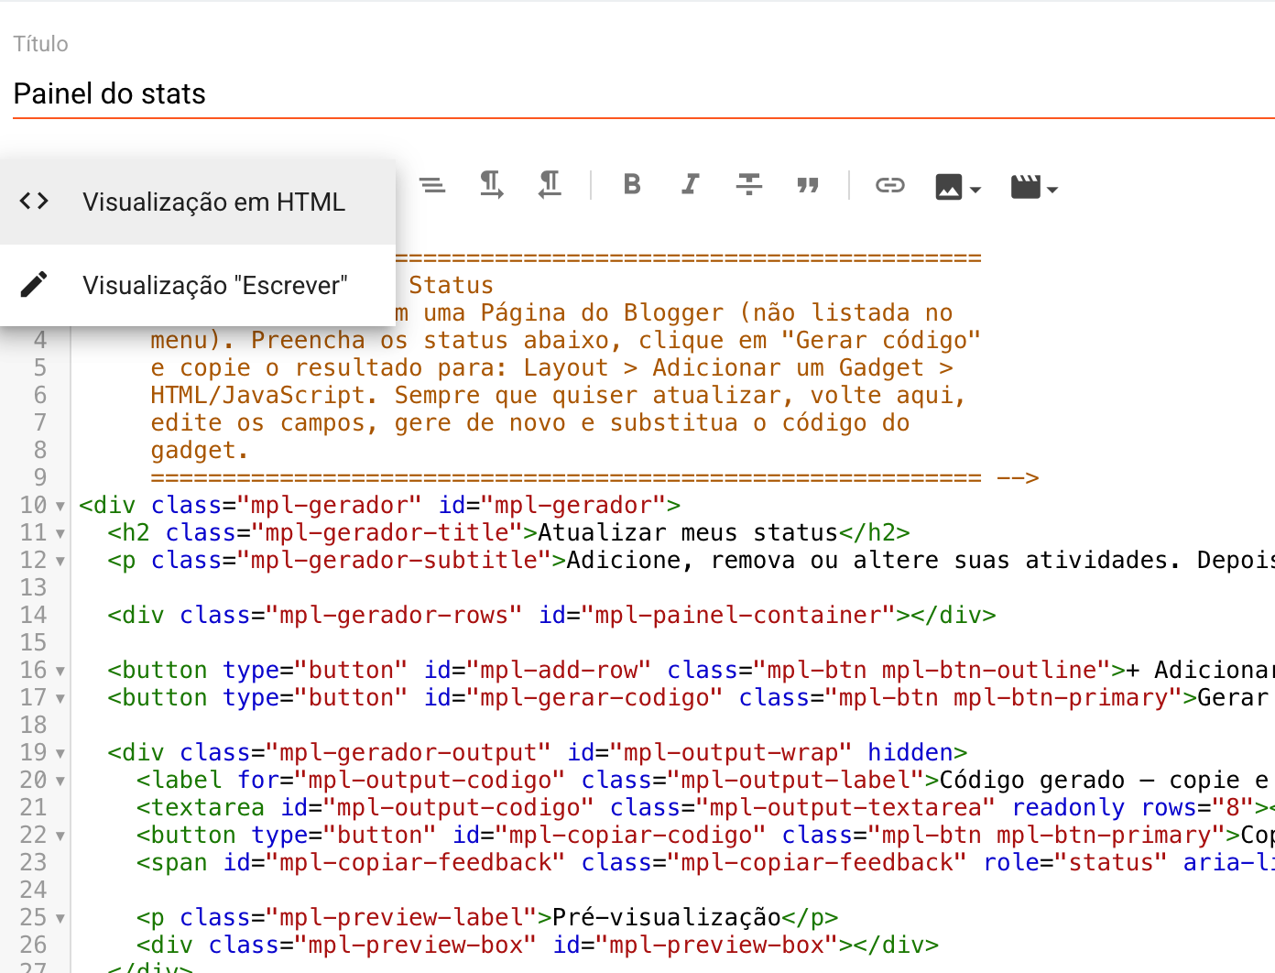Click "mpl-copiar-codigo" id on line 22

[x=630, y=835]
